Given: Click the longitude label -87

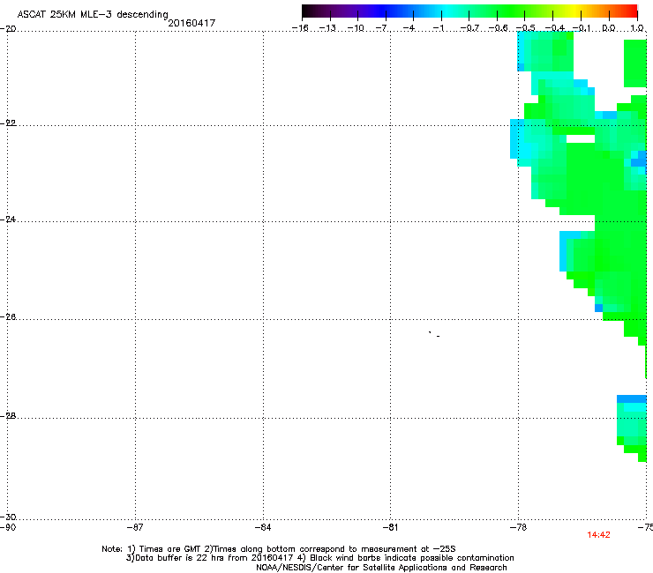Looking at the screenshot, I should (x=135, y=527).
